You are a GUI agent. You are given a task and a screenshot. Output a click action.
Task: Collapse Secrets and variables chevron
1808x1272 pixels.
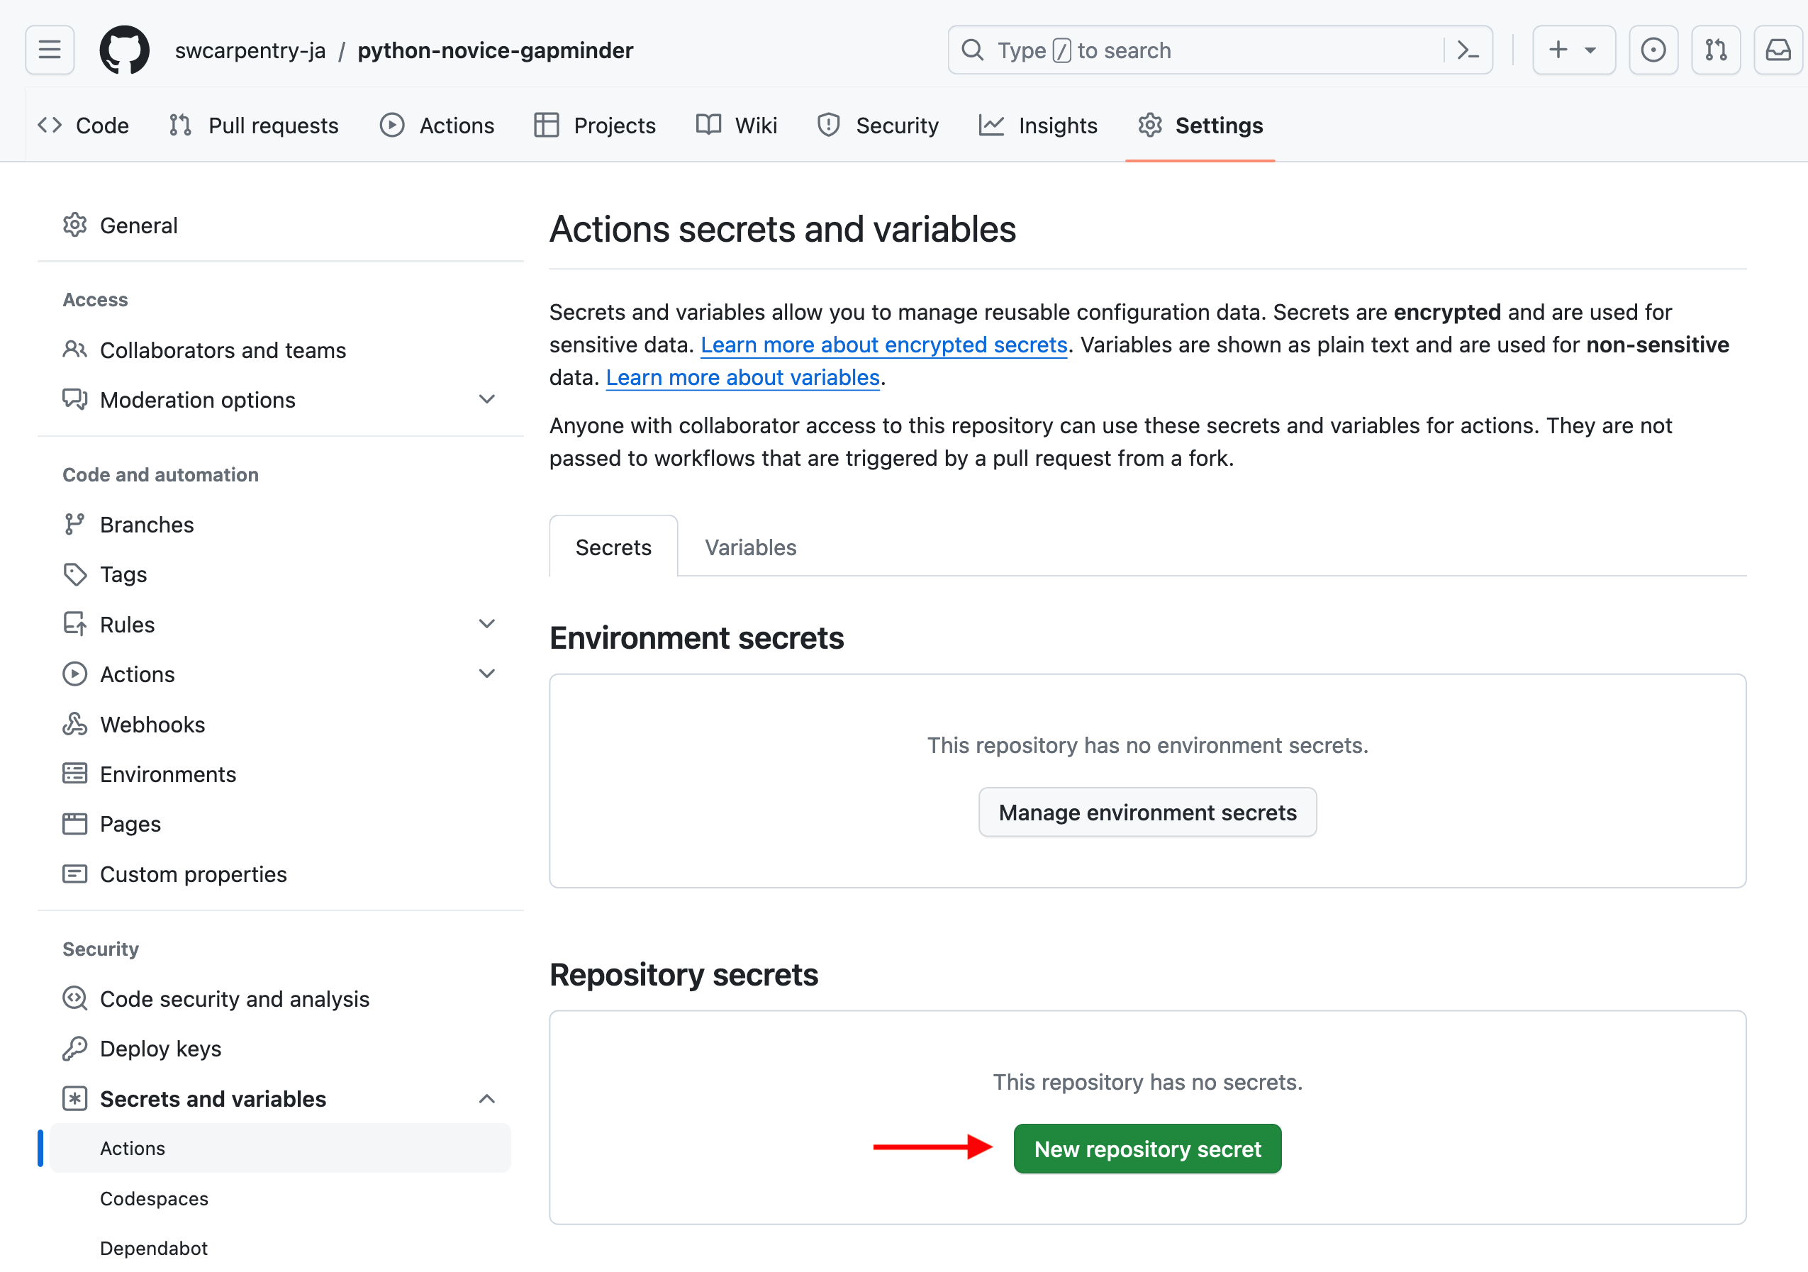coord(487,1099)
